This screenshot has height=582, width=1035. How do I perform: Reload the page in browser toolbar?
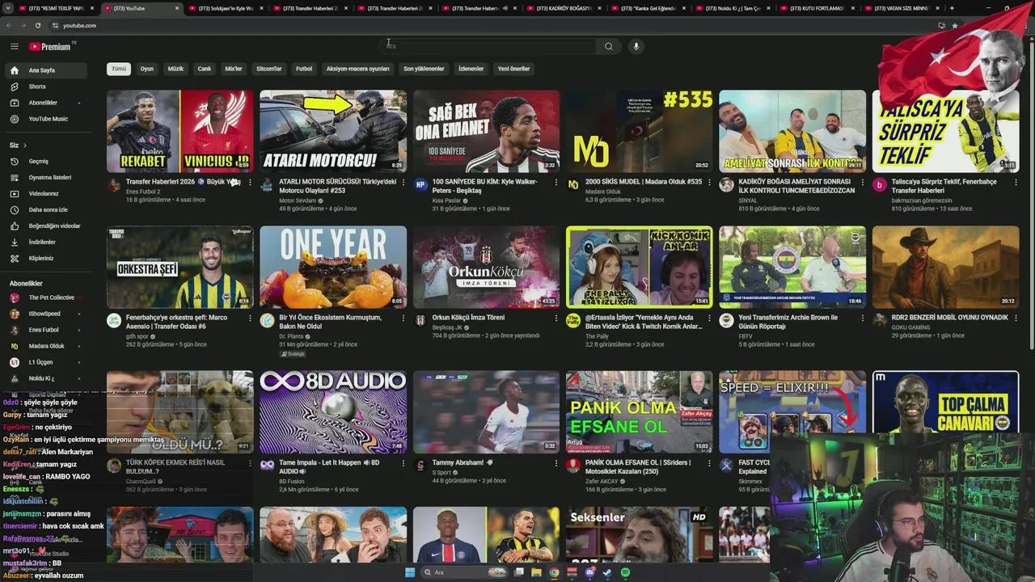click(x=38, y=25)
